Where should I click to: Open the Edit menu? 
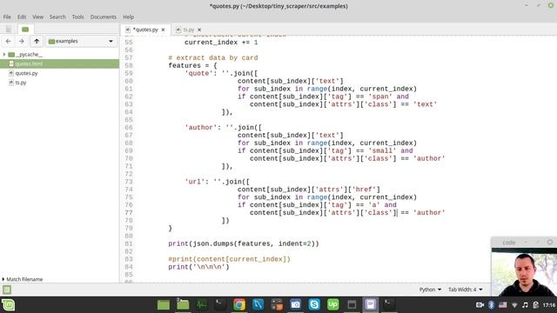point(22,17)
